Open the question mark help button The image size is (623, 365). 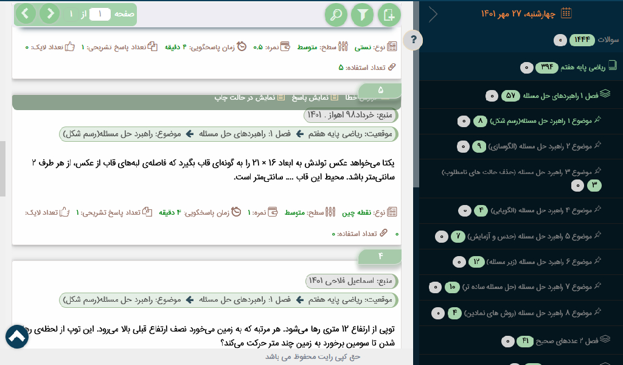pos(413,40)
